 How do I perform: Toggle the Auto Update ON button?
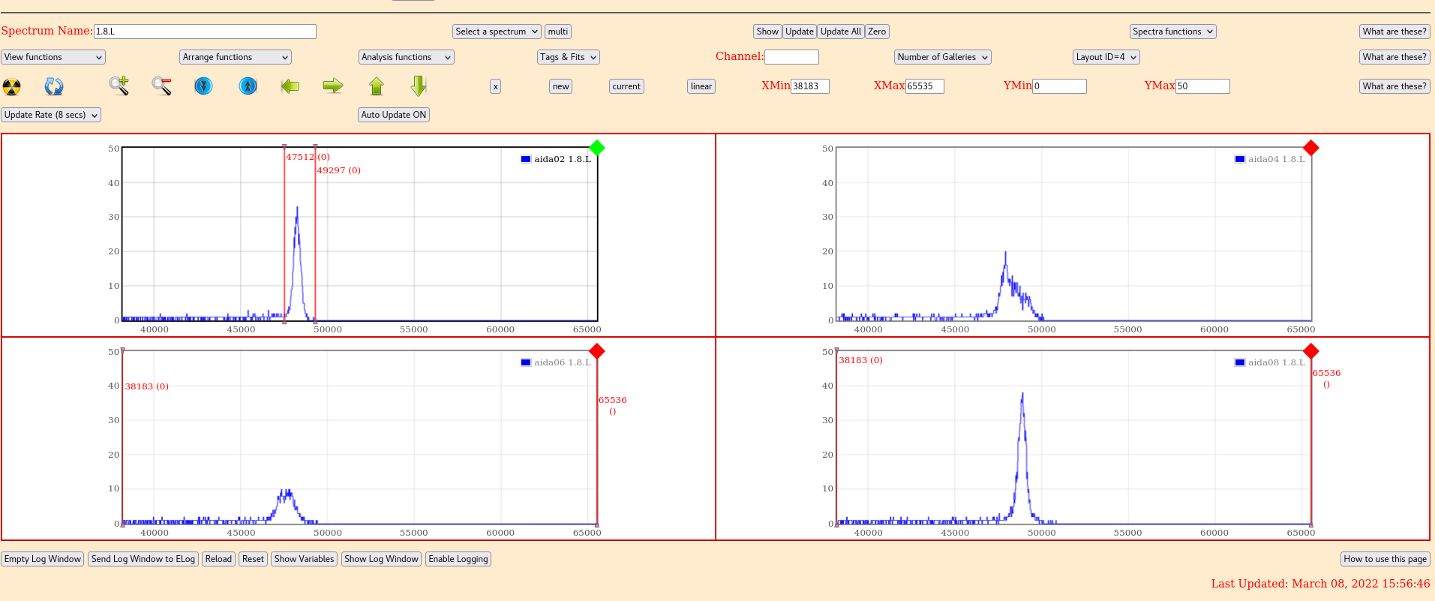[x=393, y=115]
